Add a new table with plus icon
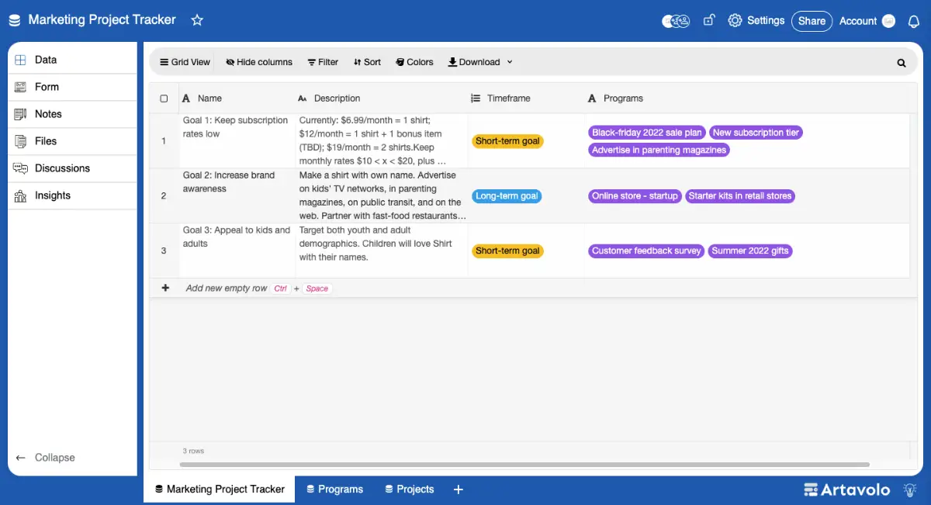The image size is (931, 505). [x=458, y=489]
